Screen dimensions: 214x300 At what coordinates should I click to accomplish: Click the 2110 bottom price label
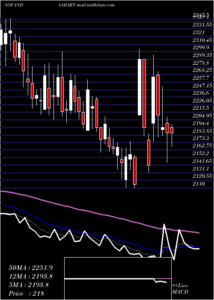tap(199, 184)
